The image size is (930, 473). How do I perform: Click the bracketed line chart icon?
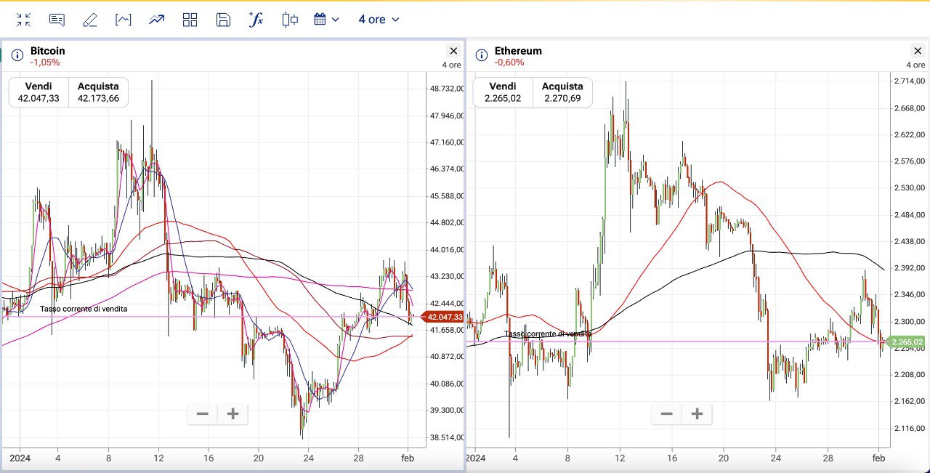124,20
